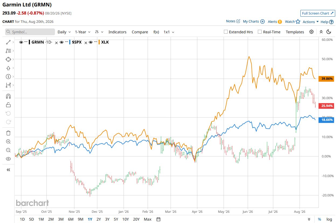The image size is (336, 223).
Task: Select the 5D range tab
Action: point(32,219)
